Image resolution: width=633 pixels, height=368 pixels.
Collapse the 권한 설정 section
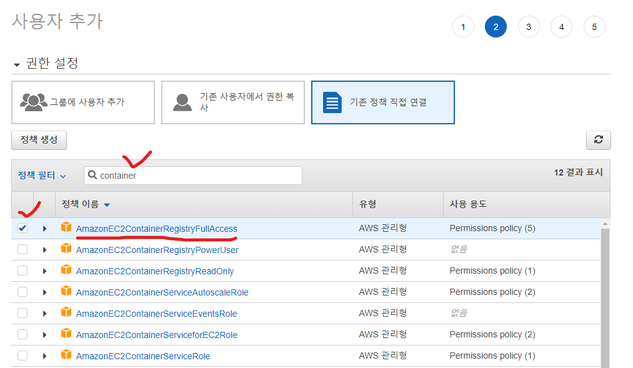point(16,64)
